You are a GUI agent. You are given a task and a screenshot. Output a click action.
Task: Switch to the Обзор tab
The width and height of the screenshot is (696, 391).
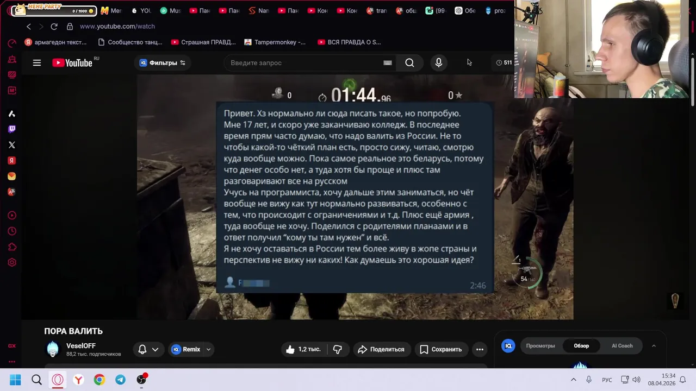tap(581, 346)
